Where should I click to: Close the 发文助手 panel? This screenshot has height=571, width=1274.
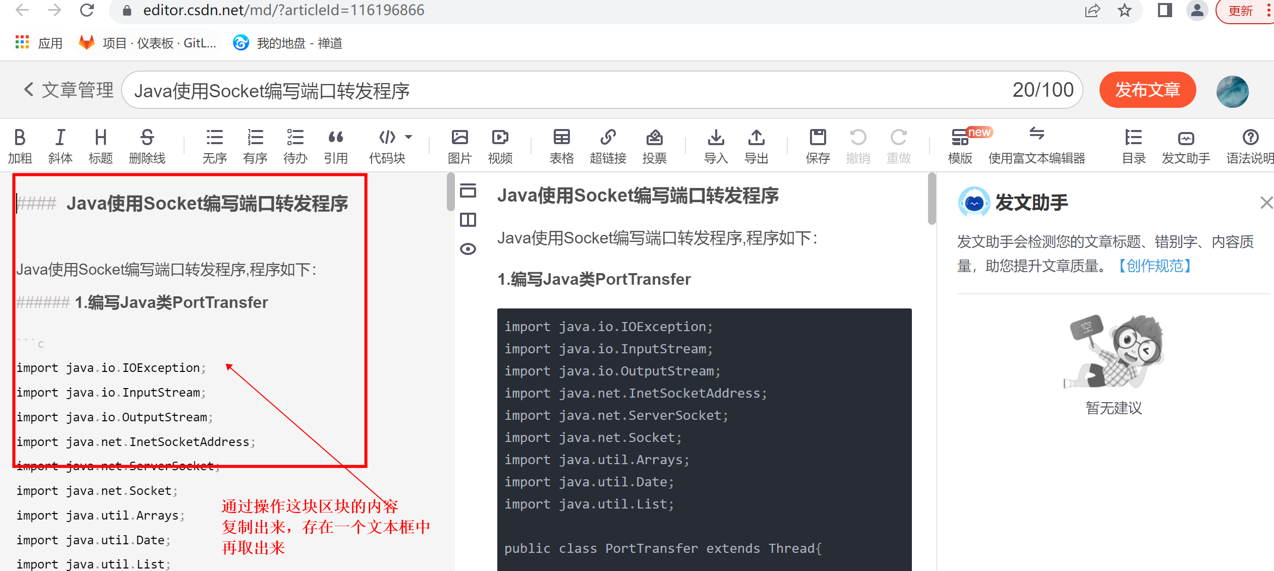[x=1266, y=203]
